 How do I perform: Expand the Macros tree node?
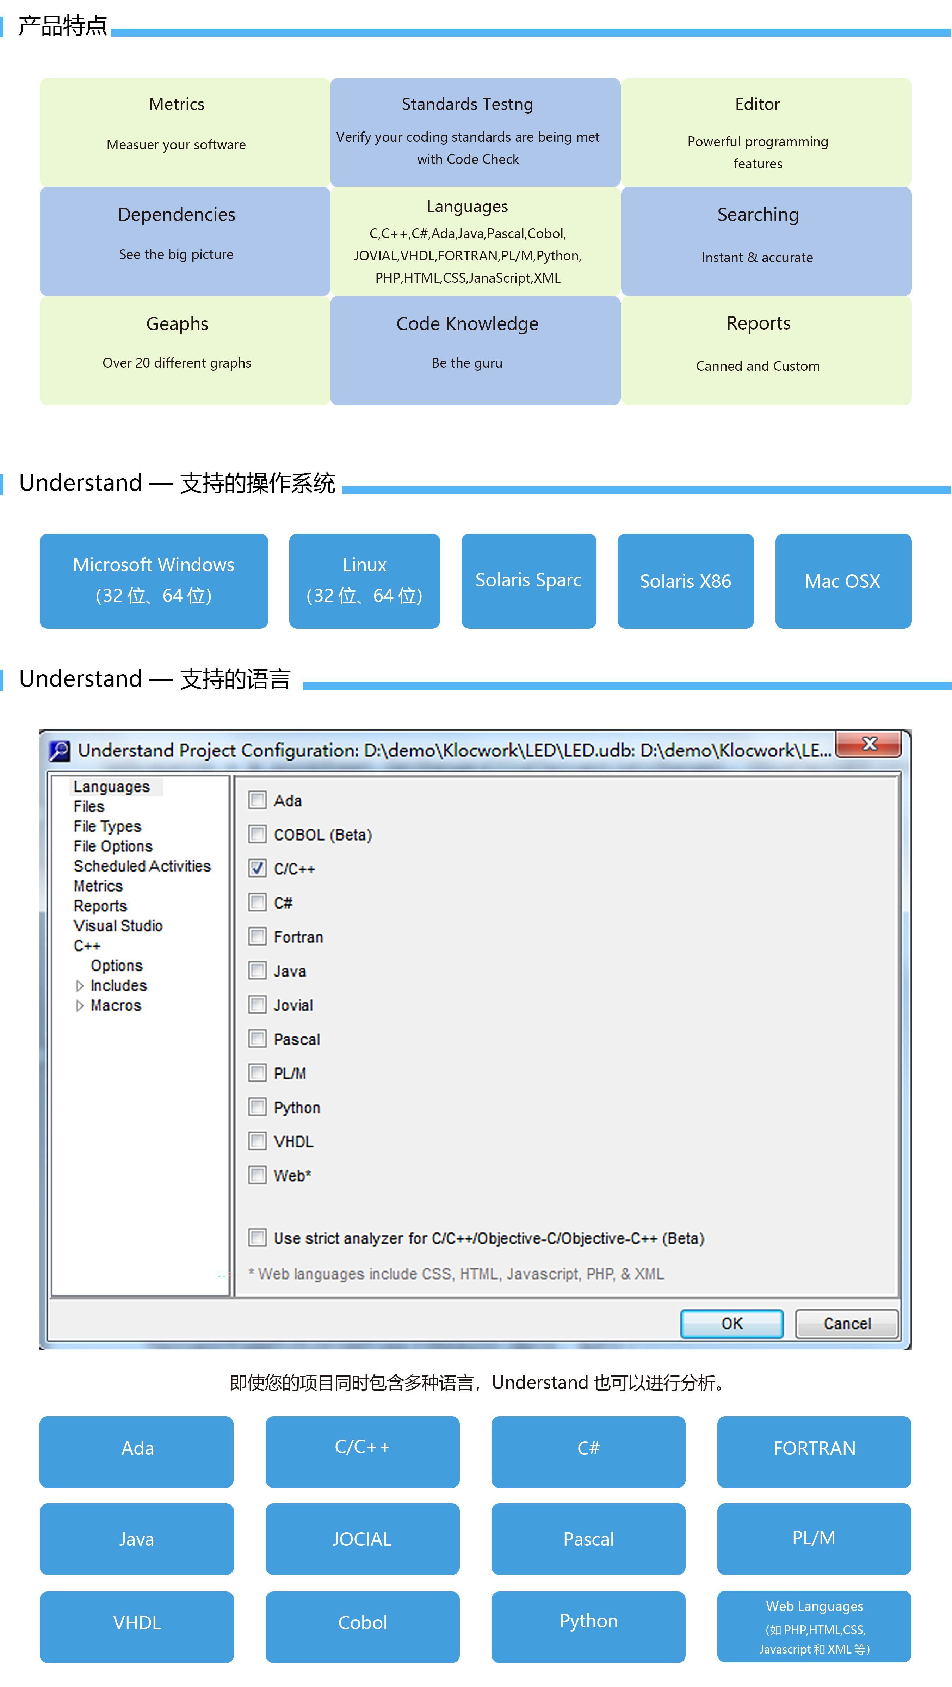pos(80,1005)
